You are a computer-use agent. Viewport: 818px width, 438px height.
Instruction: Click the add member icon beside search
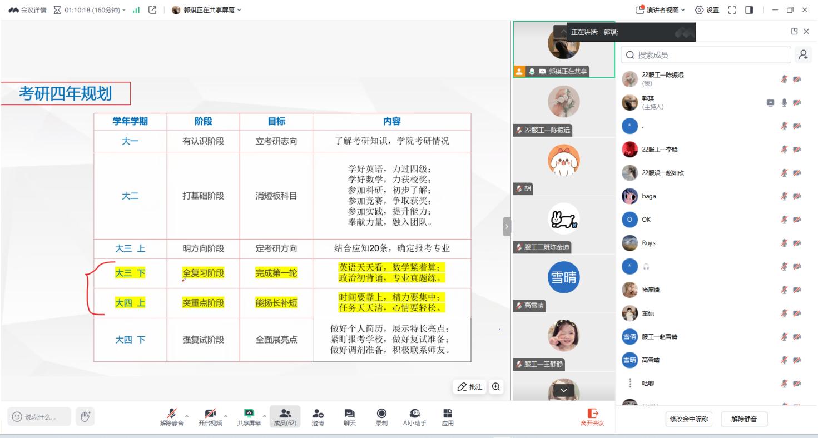pos(802,54)
